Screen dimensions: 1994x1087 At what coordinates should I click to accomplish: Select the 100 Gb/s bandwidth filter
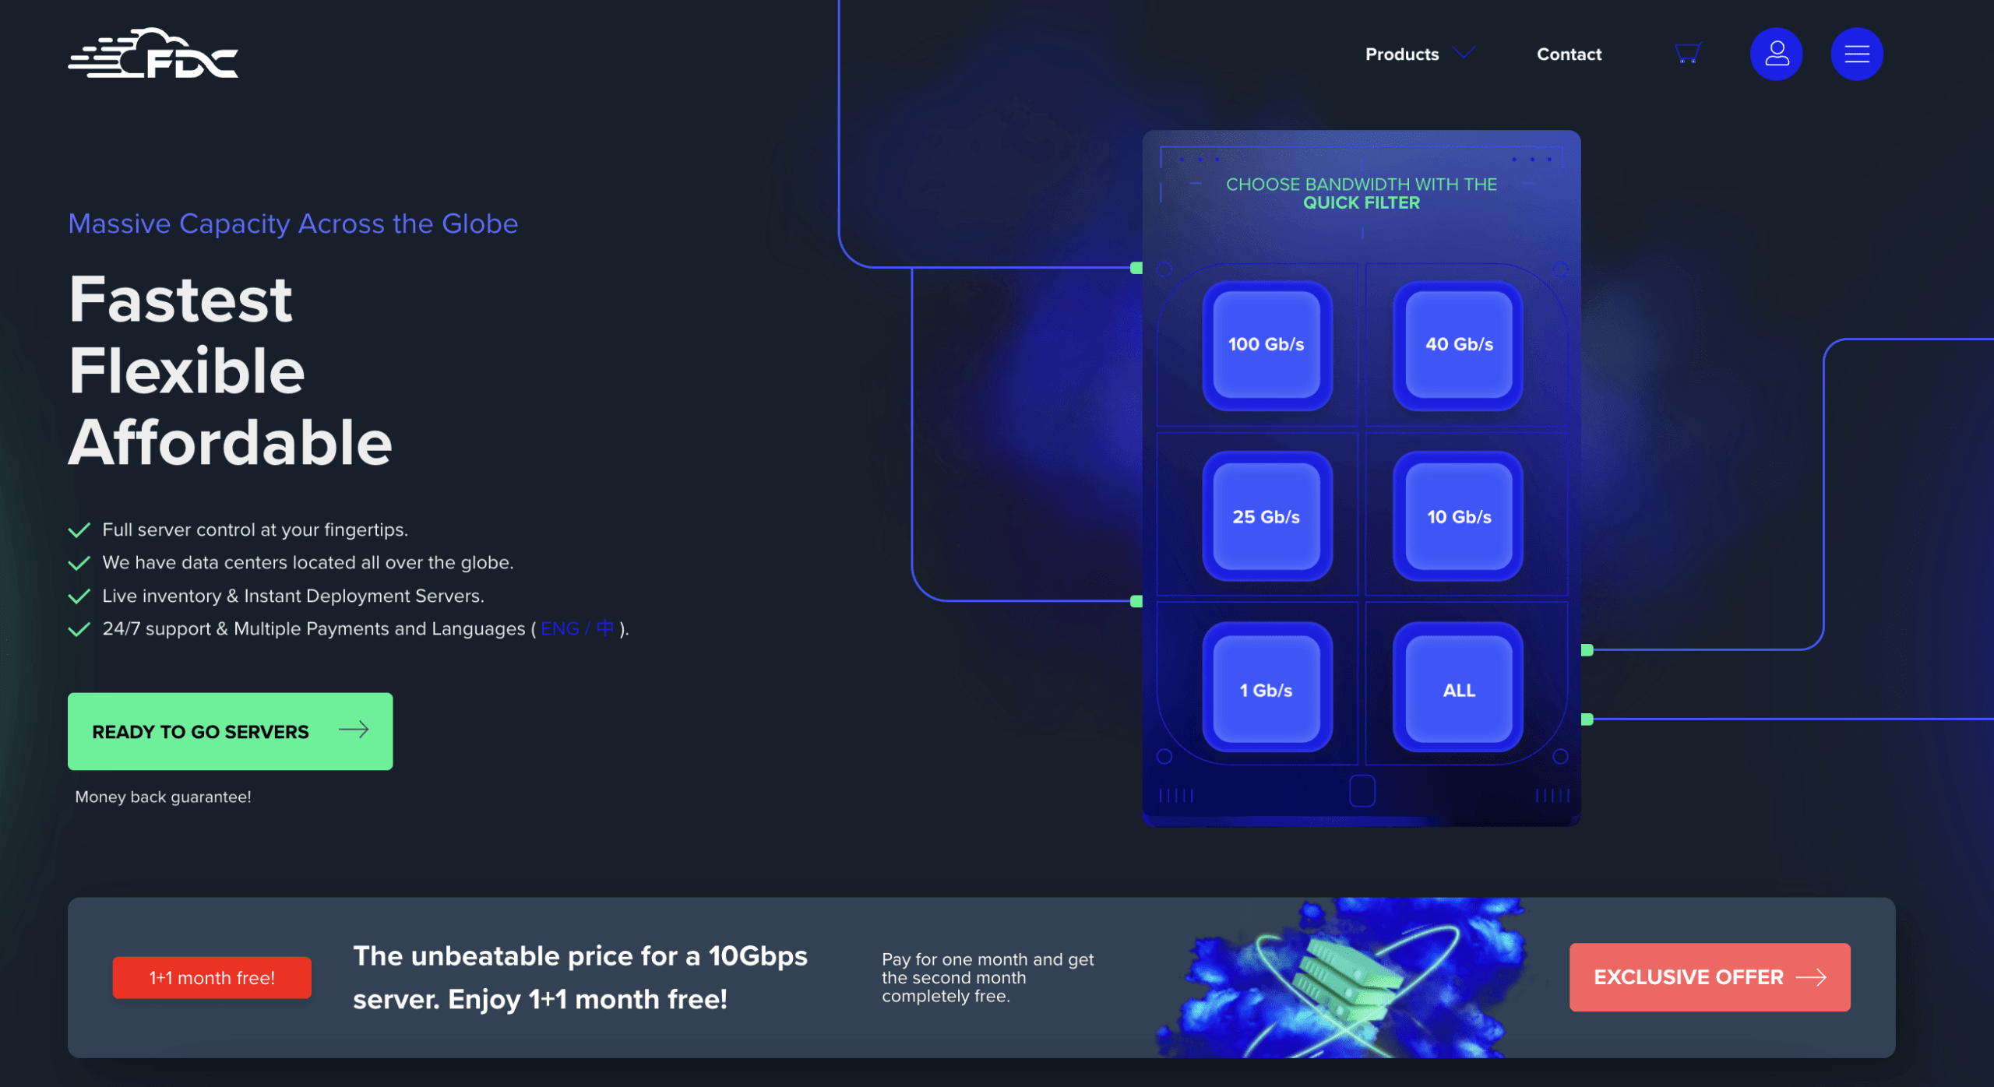pyautogui.click(x=1266, y=344)
